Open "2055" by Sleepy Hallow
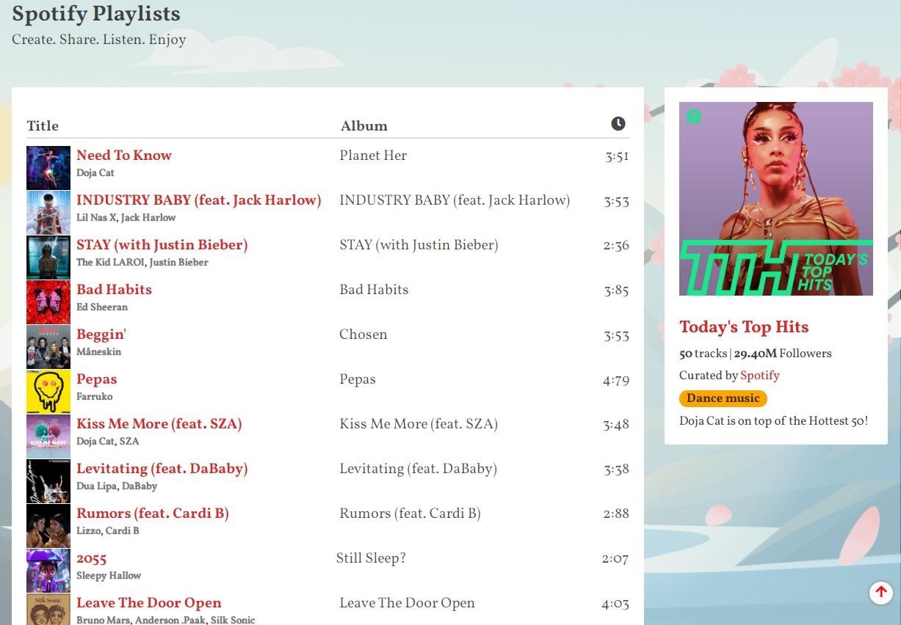Screen dimensions: 901x625 pyautogui.click(x=91, y=558)
